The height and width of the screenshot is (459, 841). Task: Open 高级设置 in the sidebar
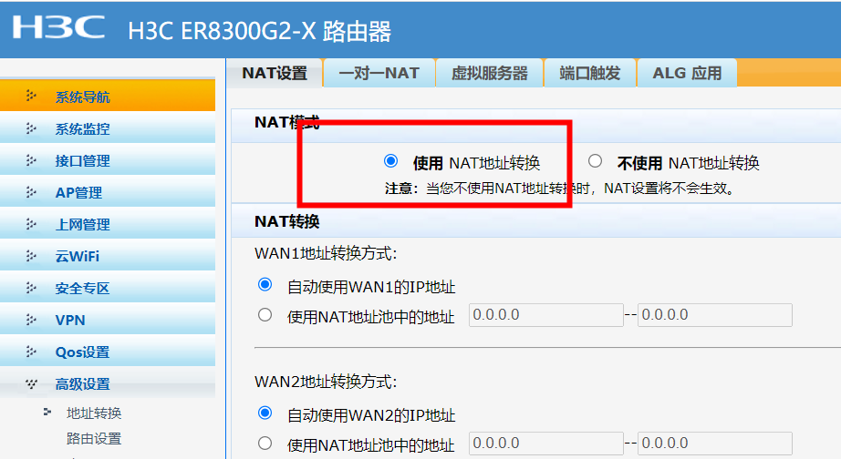pos(108,383)
